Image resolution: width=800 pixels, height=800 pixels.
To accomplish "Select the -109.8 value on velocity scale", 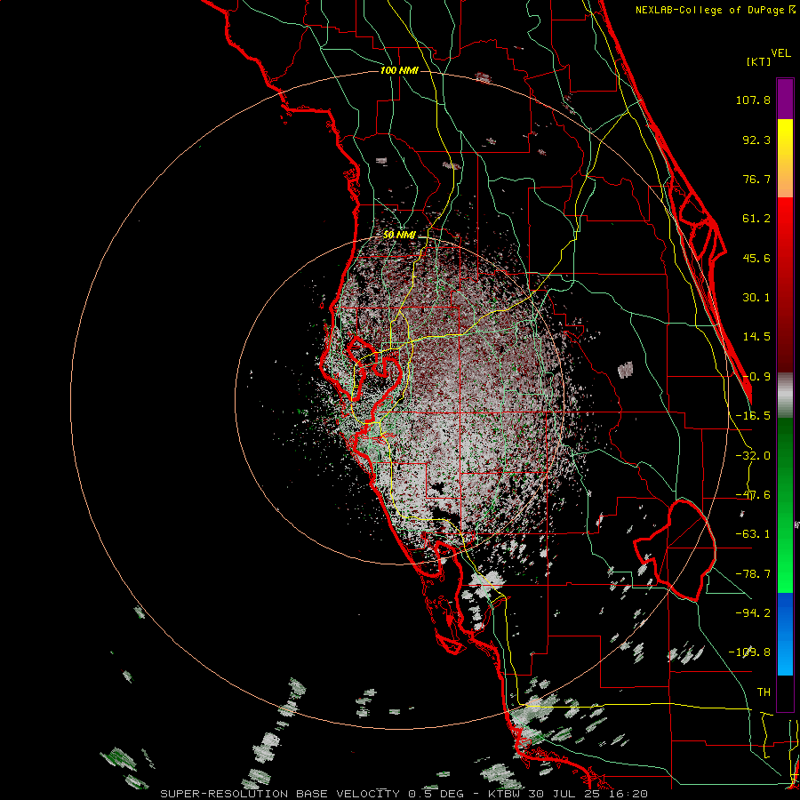I will tap(750, 652).
